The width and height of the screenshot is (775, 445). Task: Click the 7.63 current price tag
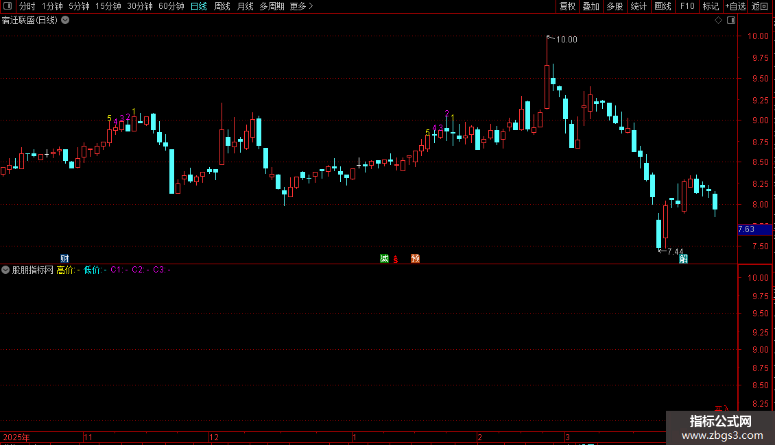[x=754, y=229]
